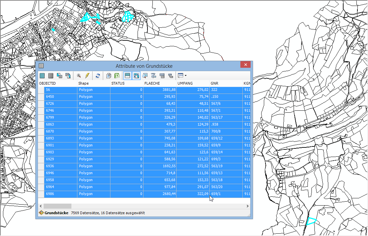Click the select all records icon

point(42,76)
